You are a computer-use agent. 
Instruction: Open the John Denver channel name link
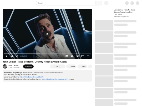click(13, 65)
